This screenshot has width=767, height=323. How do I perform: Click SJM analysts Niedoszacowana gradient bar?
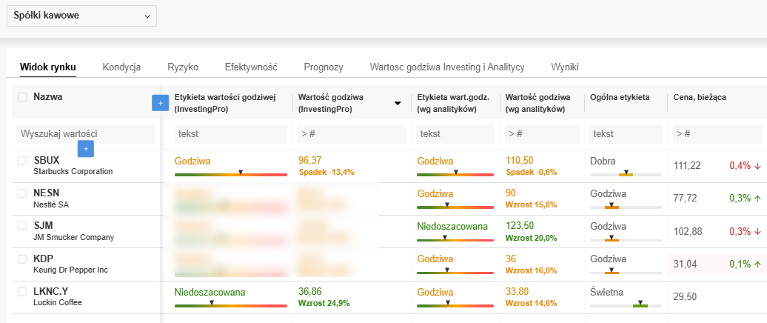[455, 239]
